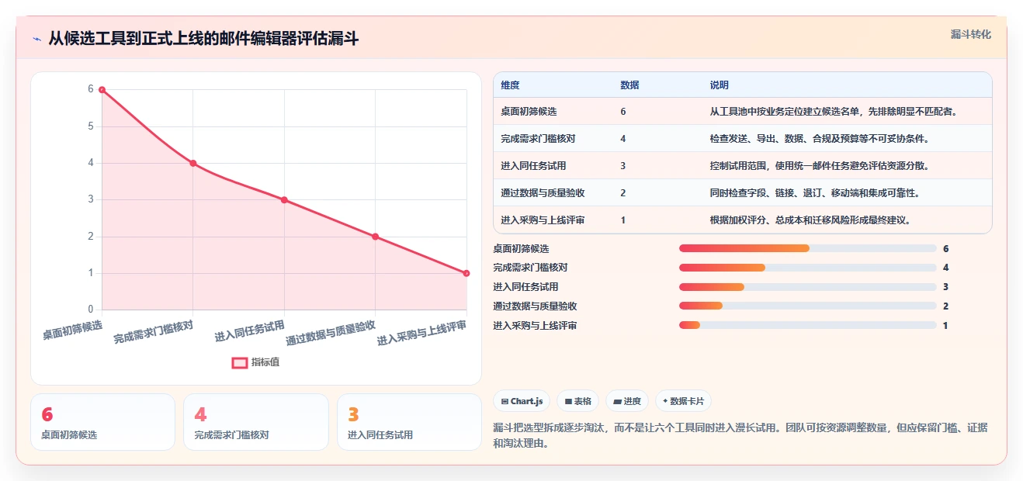
Task: Click the description starting 同时检查字段、链接
Action: pos(815,193)
